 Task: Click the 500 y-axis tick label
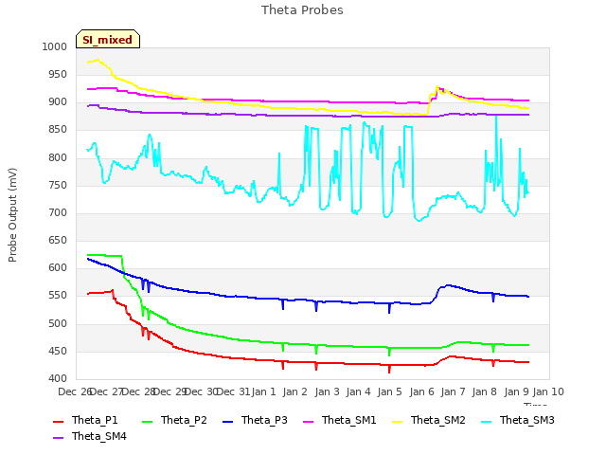pyautogui.click(x=58, y=324)
